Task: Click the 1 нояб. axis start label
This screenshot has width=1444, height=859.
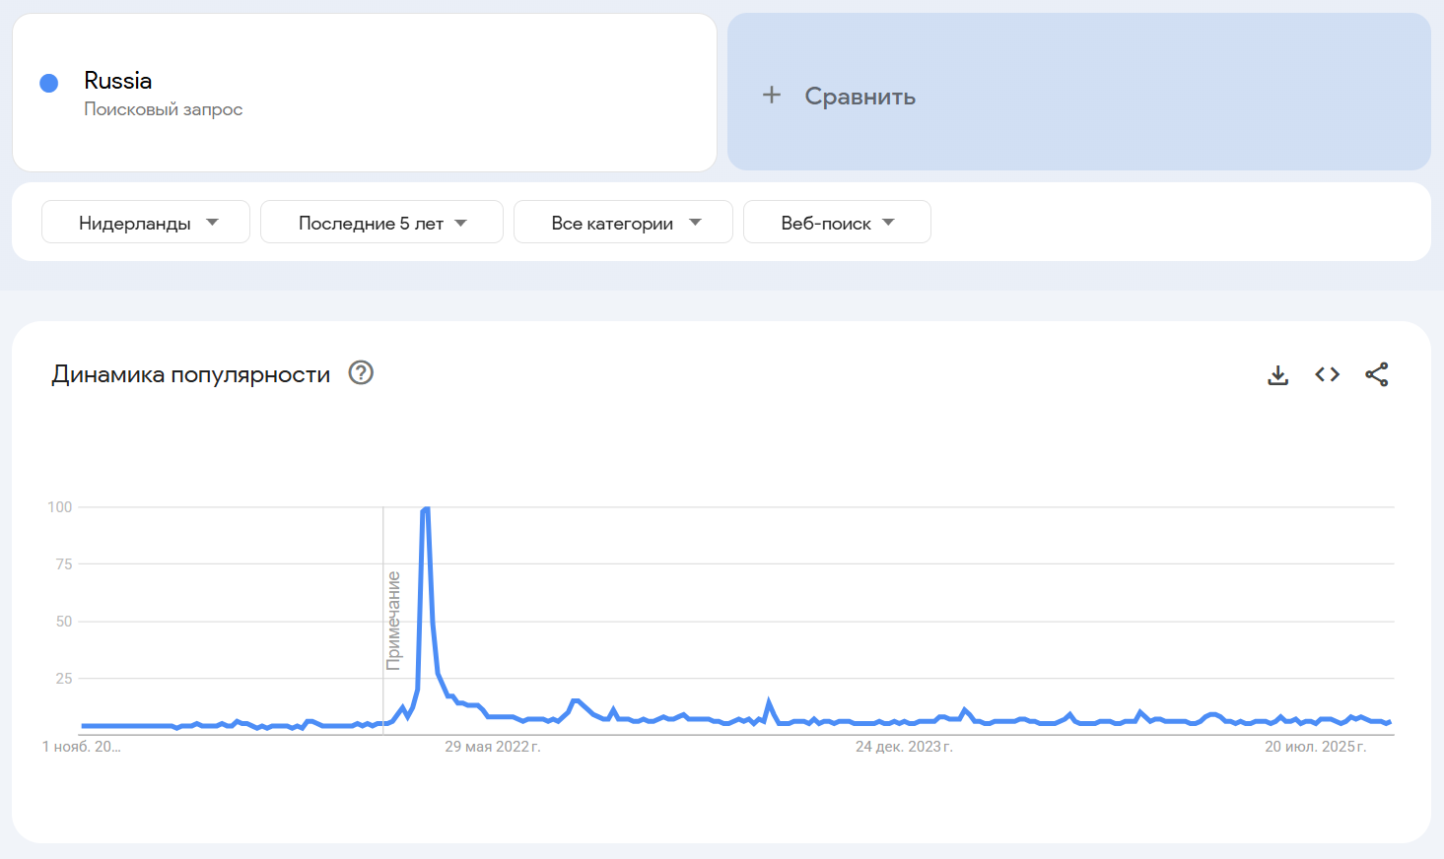Action: click(81, 747)
